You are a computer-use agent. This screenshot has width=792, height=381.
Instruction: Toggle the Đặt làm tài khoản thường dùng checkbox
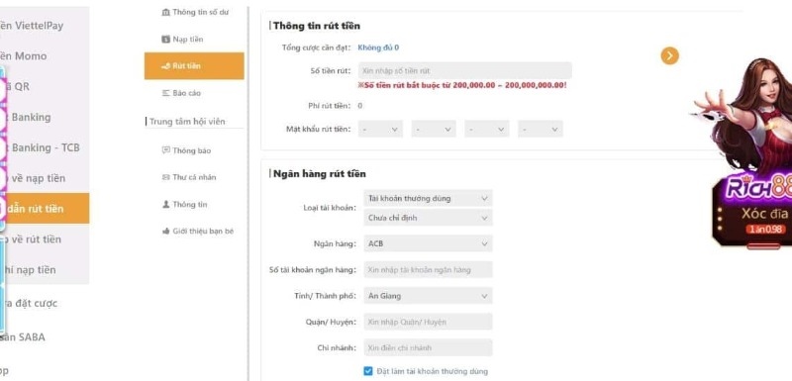368,371
